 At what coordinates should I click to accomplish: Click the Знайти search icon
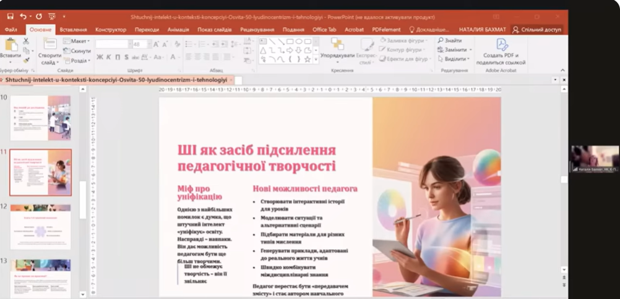pyautogui.click(x=449, y=41)
